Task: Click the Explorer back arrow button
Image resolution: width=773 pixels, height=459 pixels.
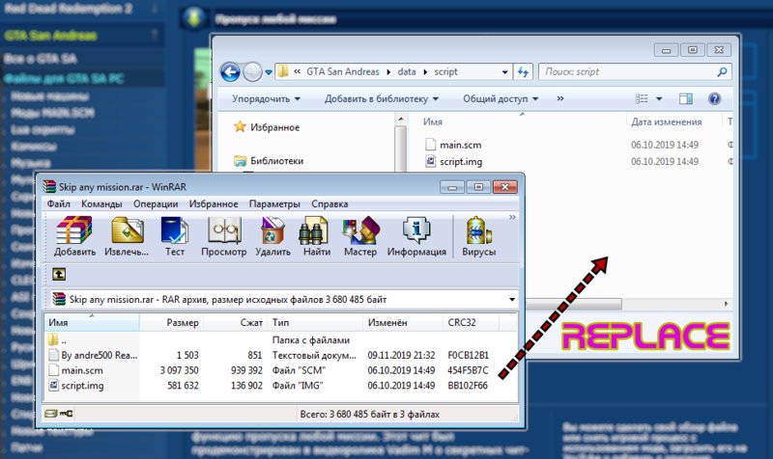Action: [x=230, y=71]
